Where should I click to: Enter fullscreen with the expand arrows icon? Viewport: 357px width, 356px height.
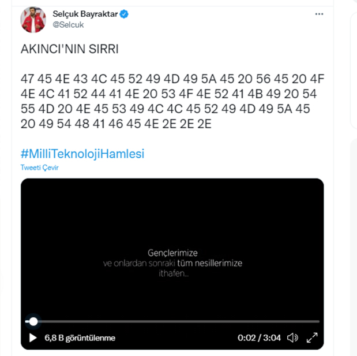[x=312, y=338]
